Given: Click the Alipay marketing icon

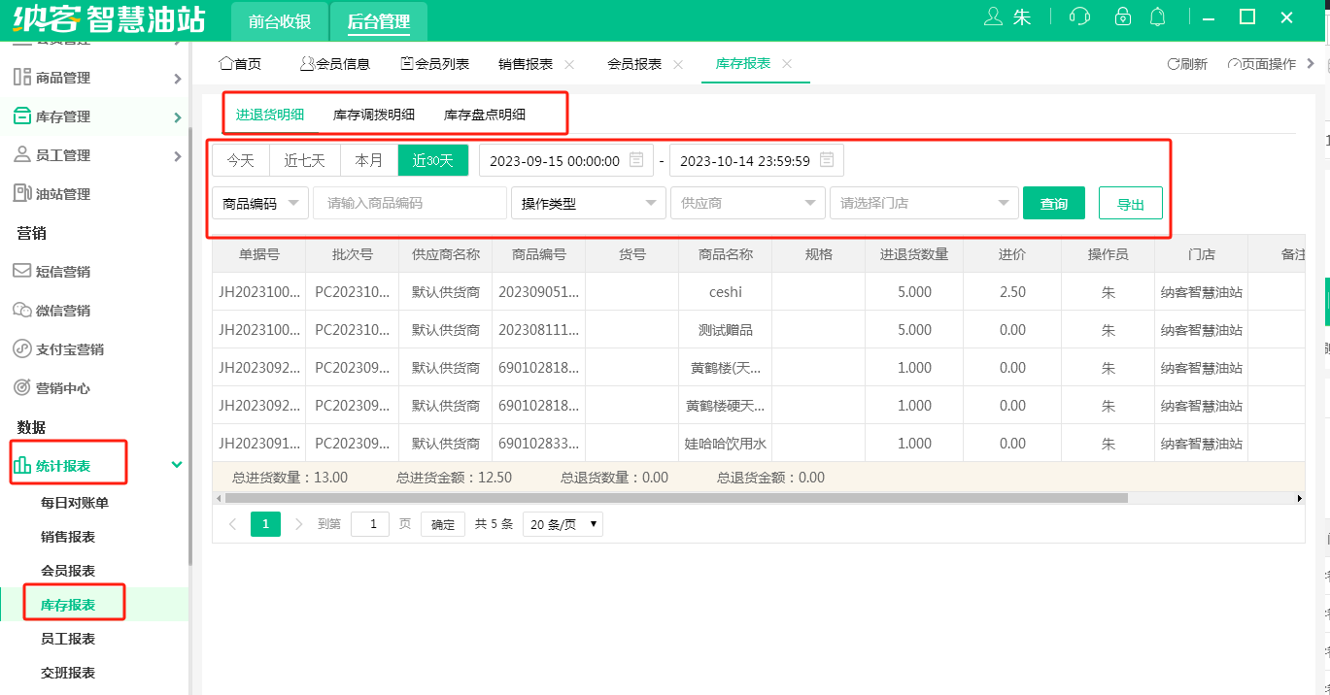Looking at the screenshot, I should click(x=22, y=349).
